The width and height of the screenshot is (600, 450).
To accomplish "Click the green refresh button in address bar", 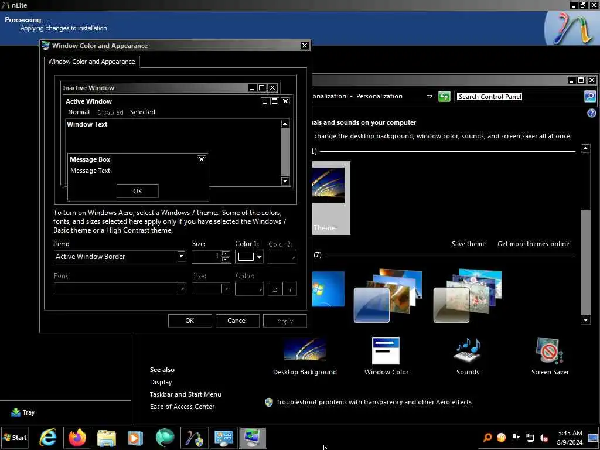I will (444, 97).
